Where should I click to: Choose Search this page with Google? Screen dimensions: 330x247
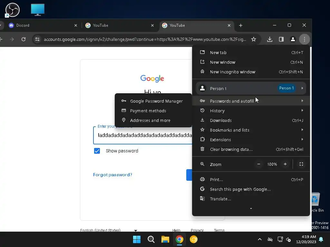(x=251, y=189)
